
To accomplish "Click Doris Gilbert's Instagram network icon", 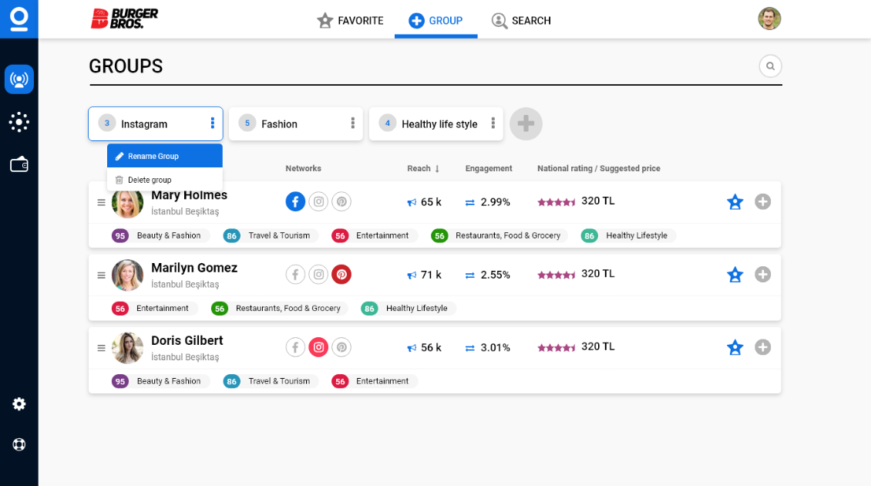I will (318, 347).
